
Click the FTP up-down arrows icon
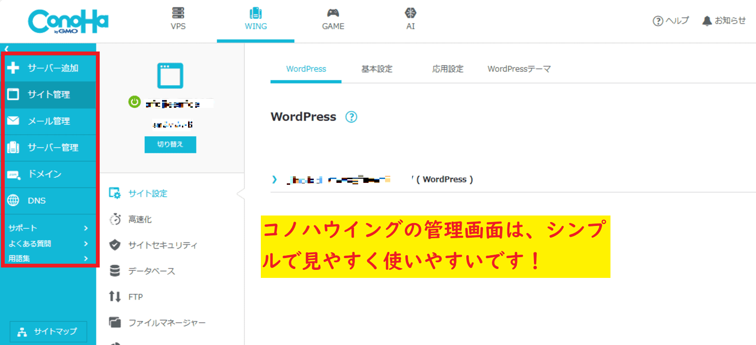click(x=115, y=296)
